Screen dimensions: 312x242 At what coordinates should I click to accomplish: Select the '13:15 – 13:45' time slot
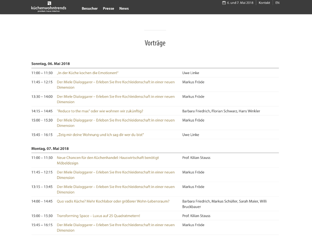pos(42,187)
